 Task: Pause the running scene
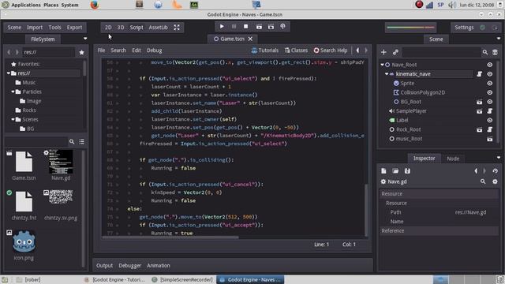tap(234, 27)
